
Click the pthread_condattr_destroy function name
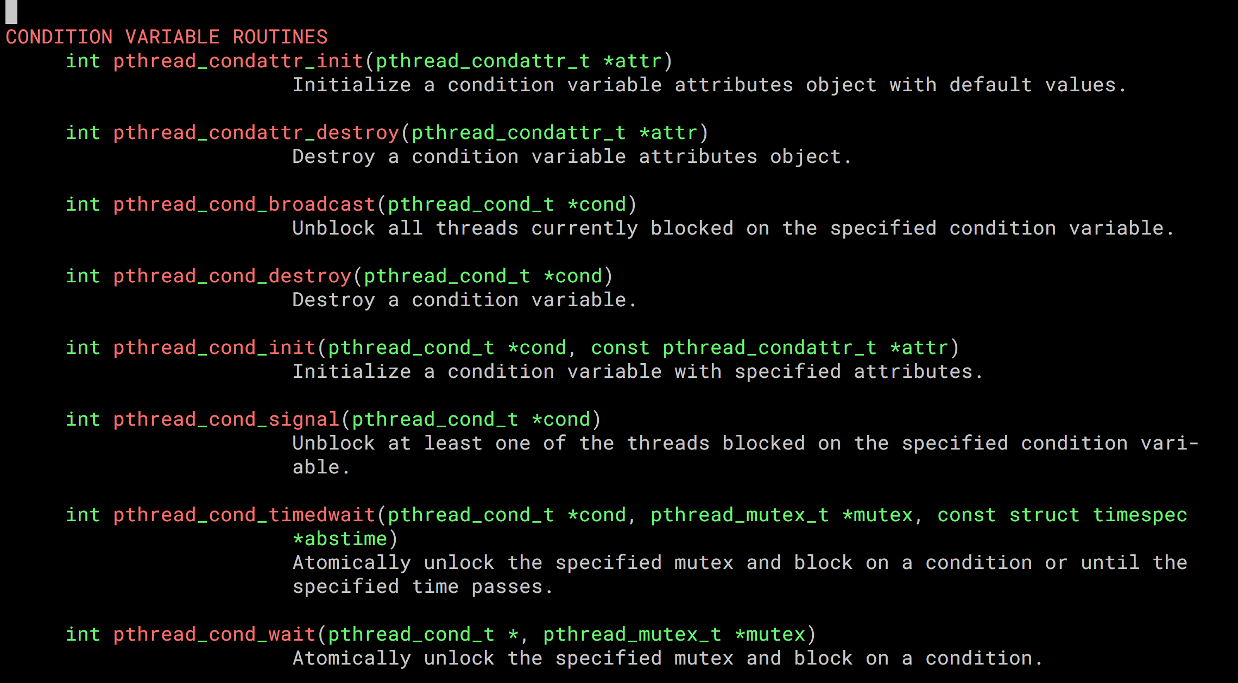pyautogui.click(x=256, y=132)
